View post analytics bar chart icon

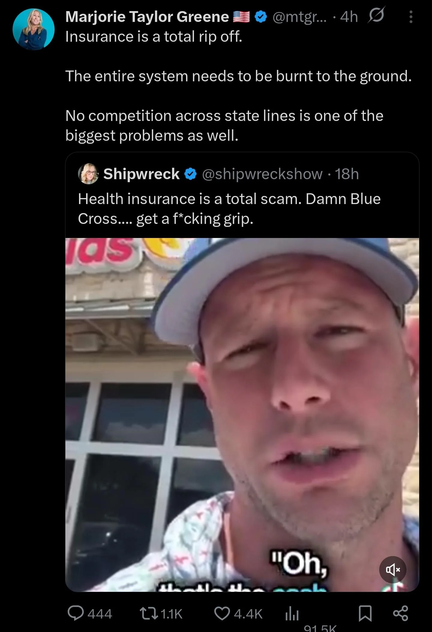tap(291, 614)
